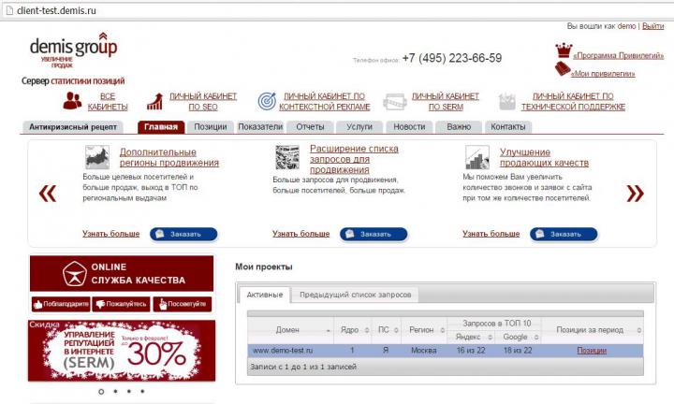This screenshot has width=674, height=404.
Task: Open the Антикризисный рецепт tab
Action: (x=73, y=127)
